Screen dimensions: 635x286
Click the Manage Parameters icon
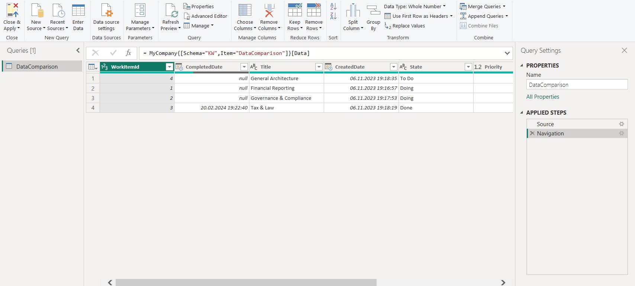tap(140, 10)
